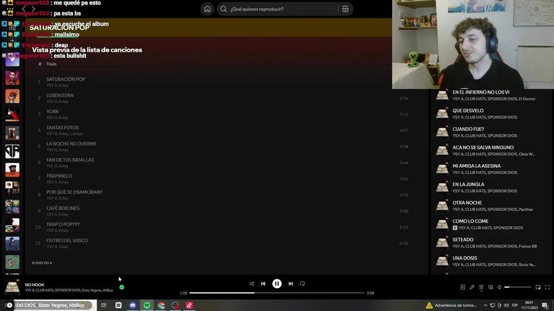Play OTRA NOCHE from the queue
This screenshot has width=554, height=311.
pos(491,206)
